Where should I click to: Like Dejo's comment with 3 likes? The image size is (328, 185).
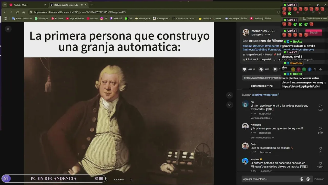coord(320,148)
